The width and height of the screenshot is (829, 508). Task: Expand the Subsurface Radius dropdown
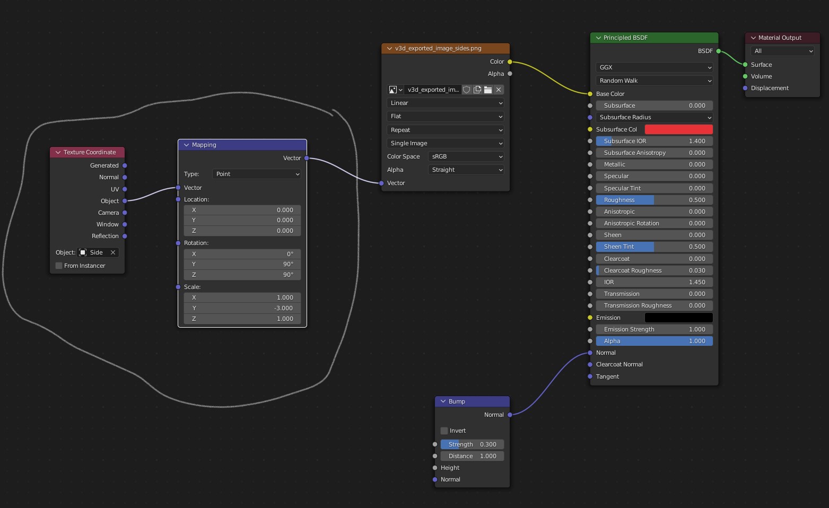click(x=655, y=117)
